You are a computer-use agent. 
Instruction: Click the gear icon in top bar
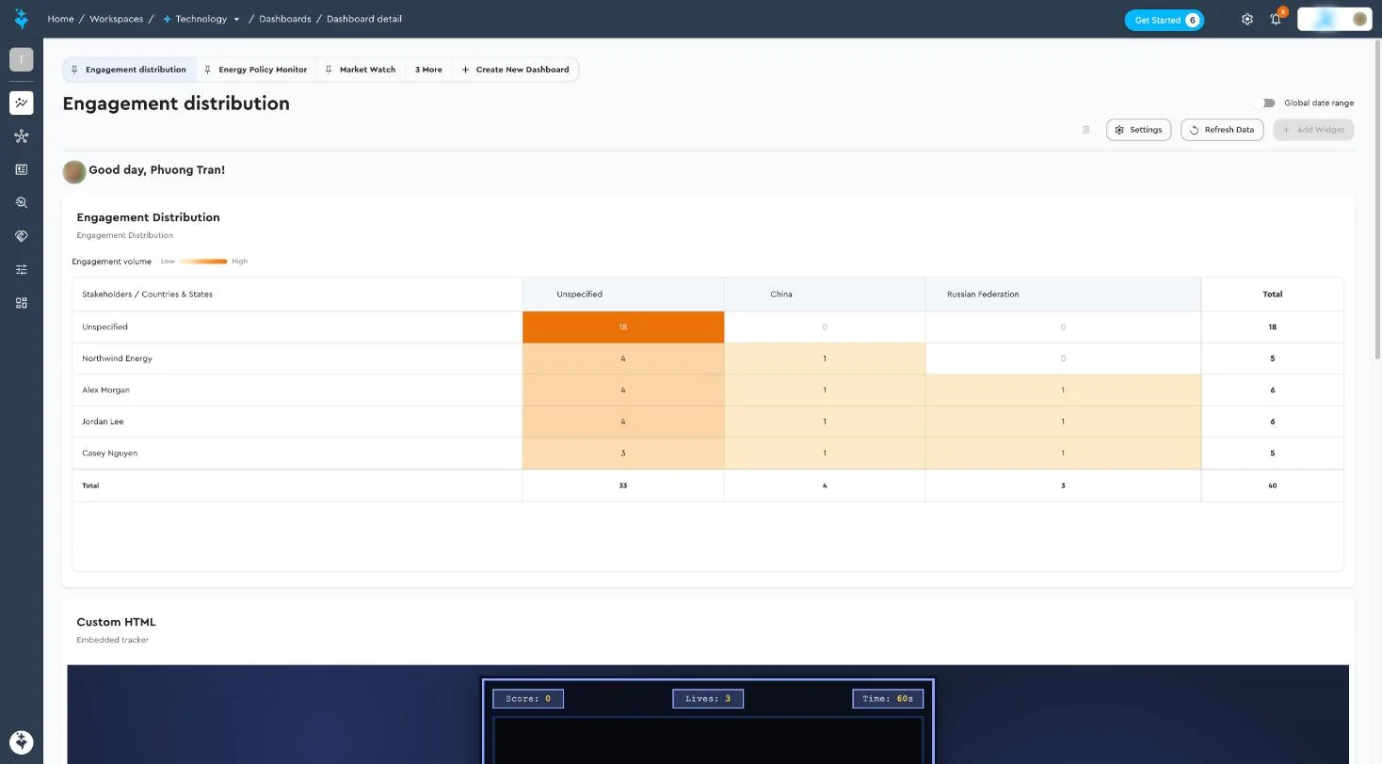coord(1247,19)
